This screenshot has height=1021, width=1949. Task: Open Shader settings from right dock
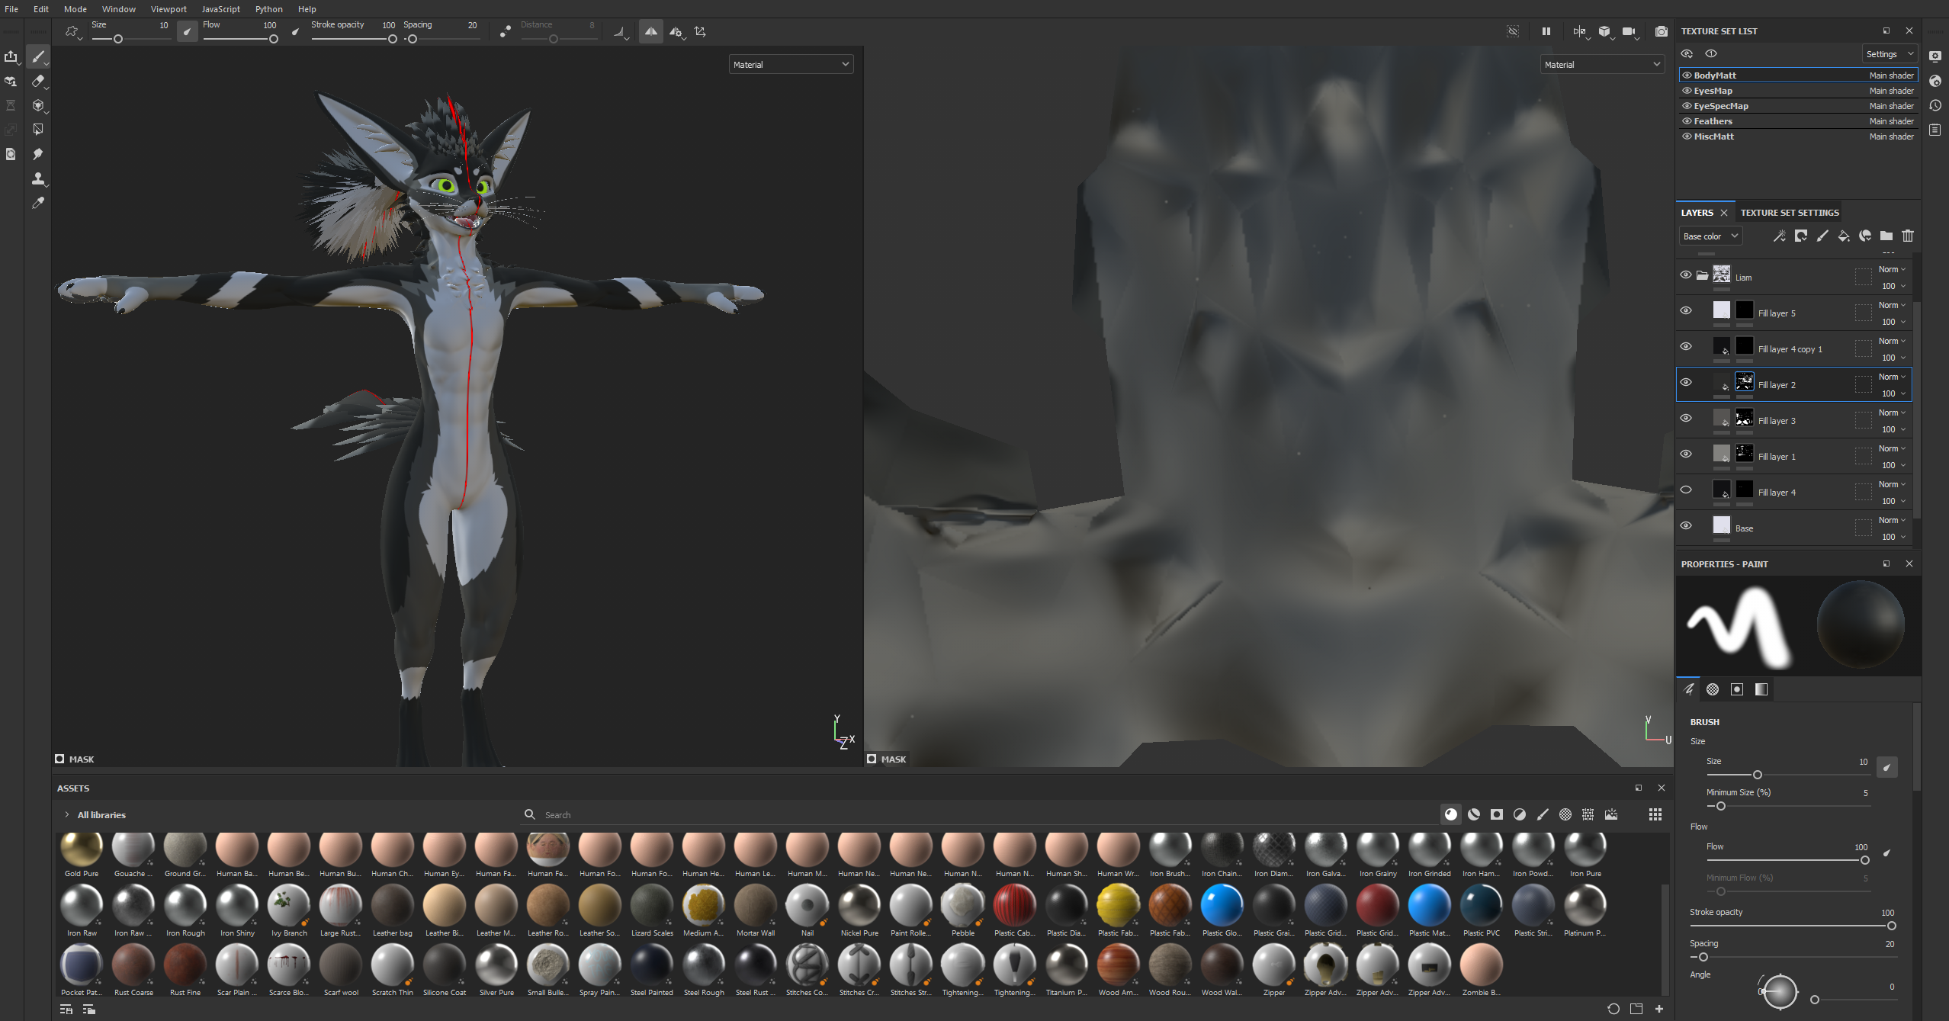coord(1935,81)
